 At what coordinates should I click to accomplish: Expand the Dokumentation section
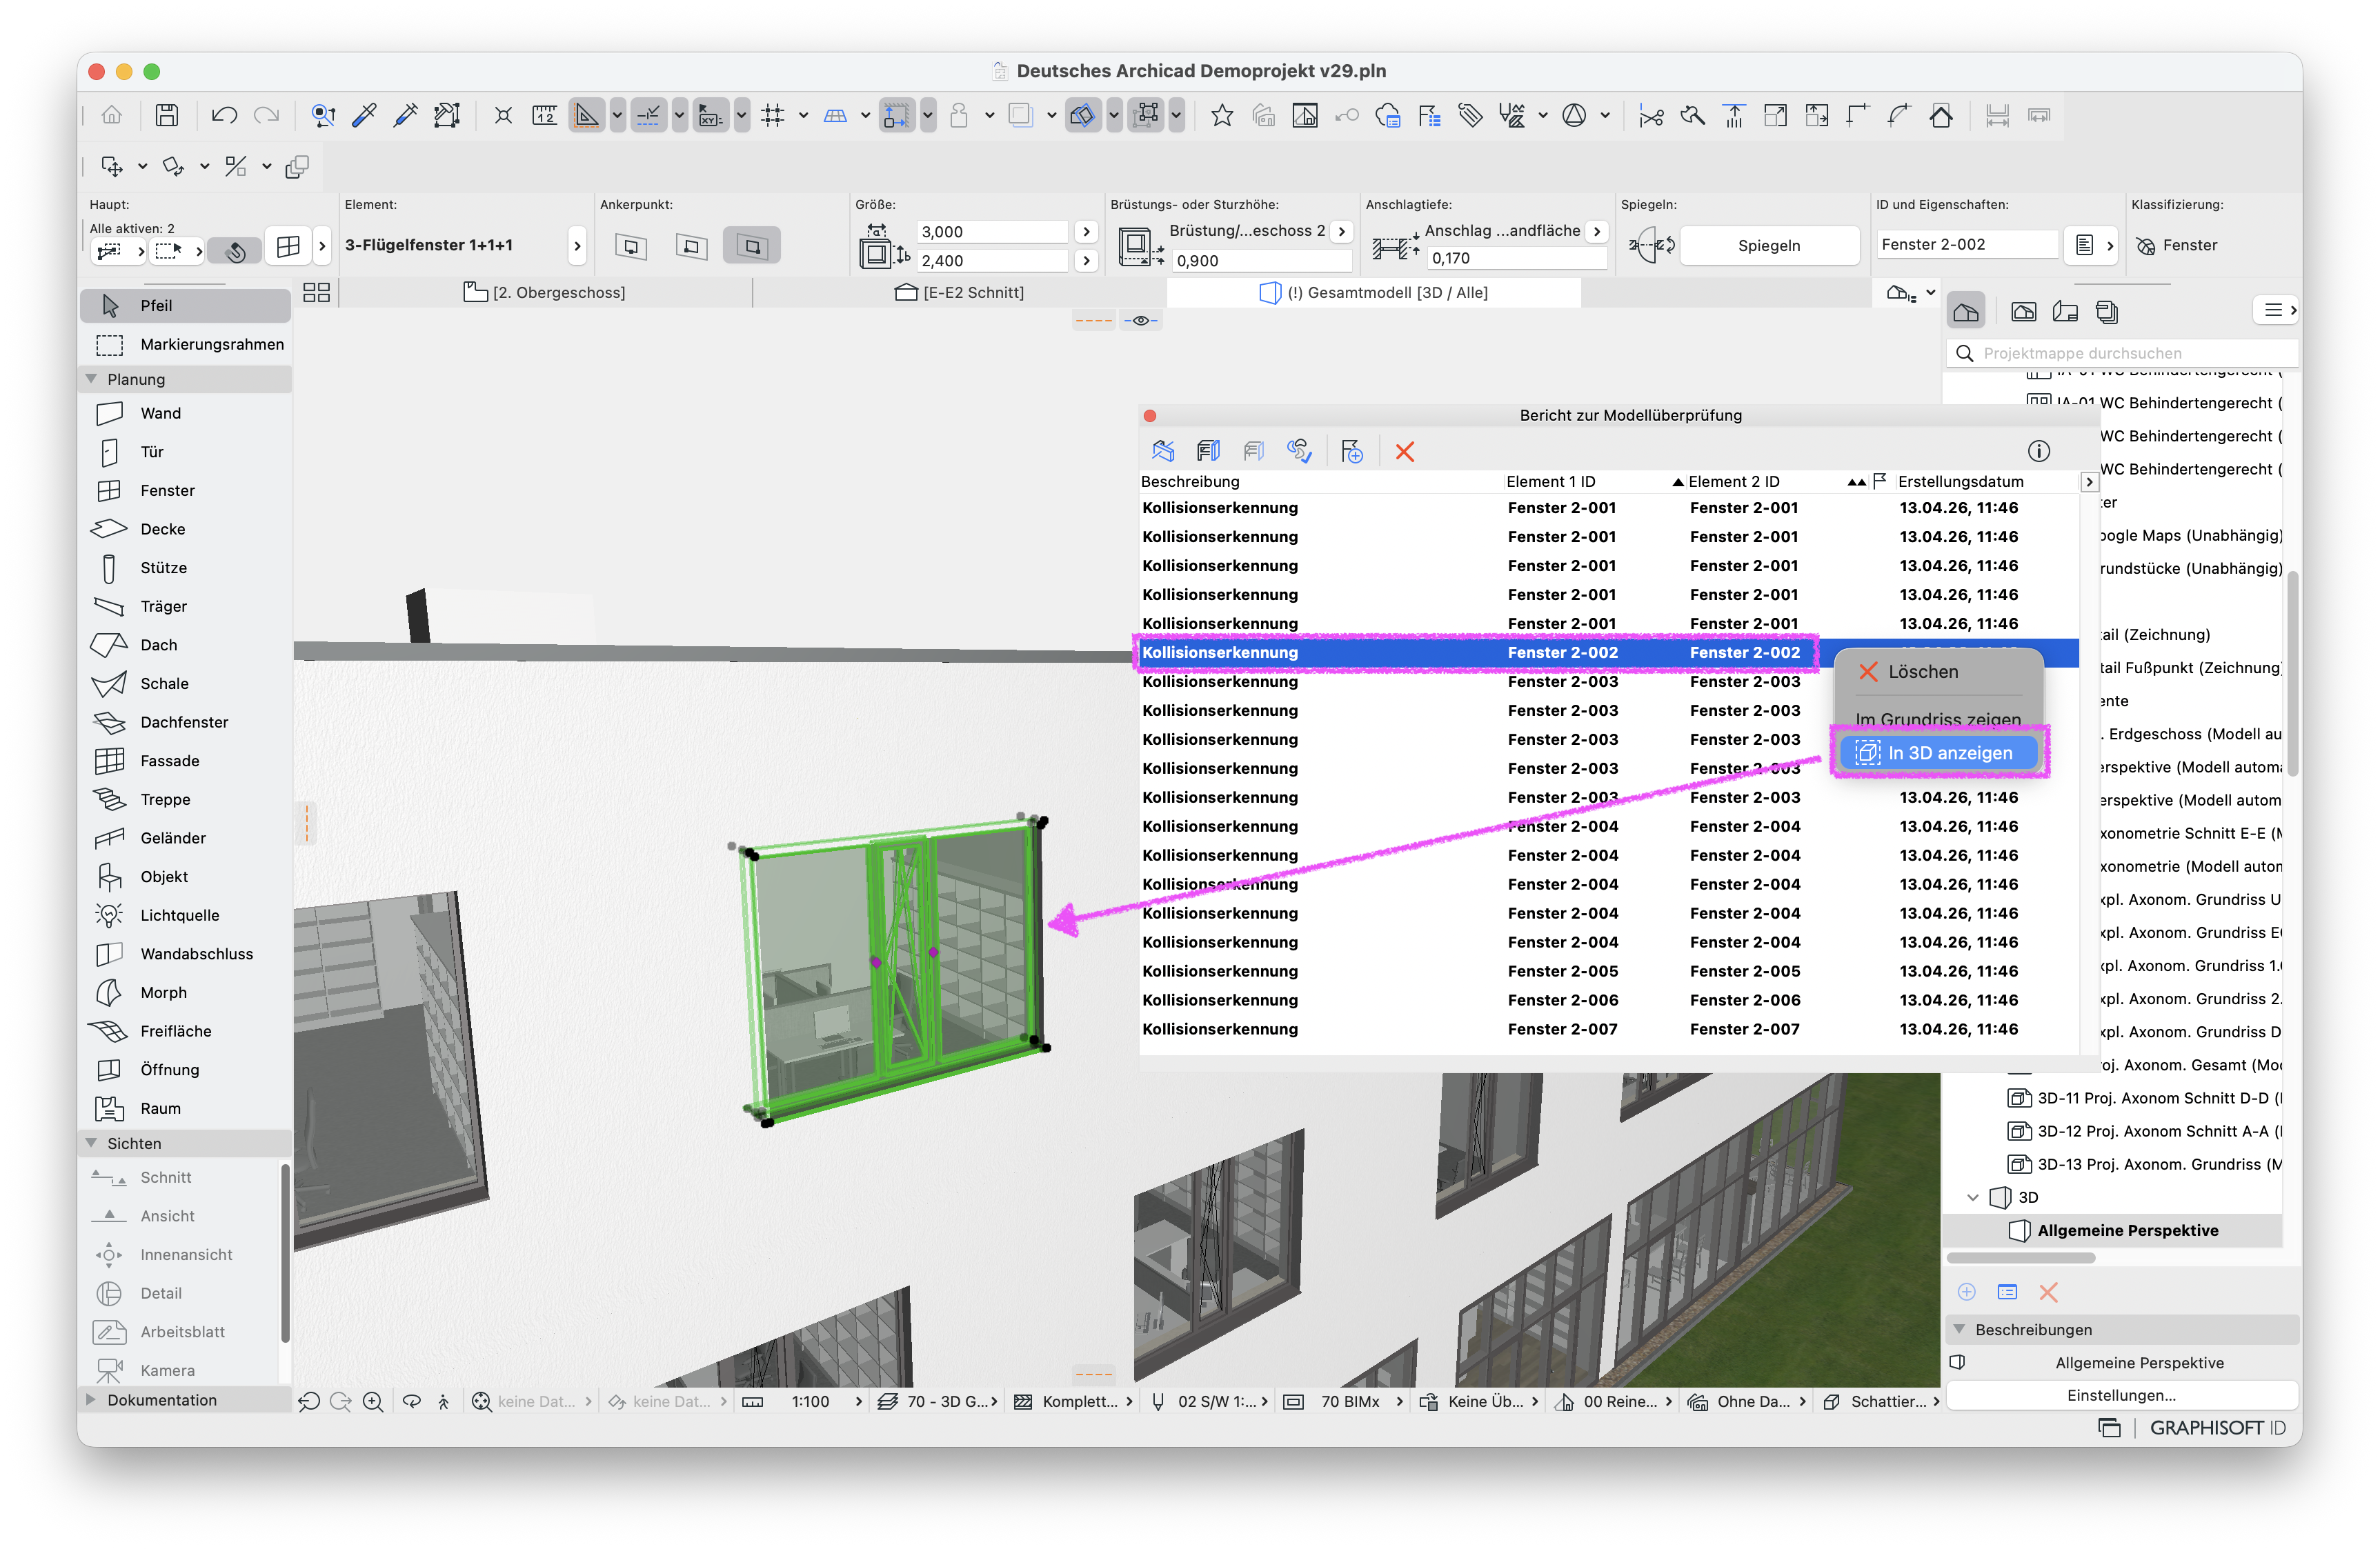tap(92, 1400)
